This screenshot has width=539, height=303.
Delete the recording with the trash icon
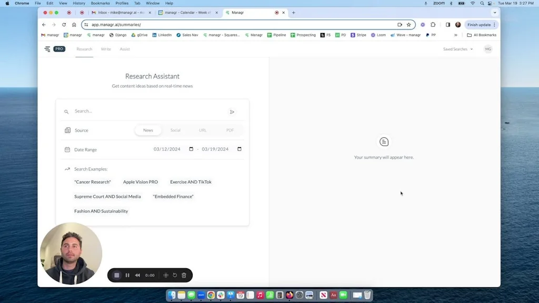tap(184, 275)
